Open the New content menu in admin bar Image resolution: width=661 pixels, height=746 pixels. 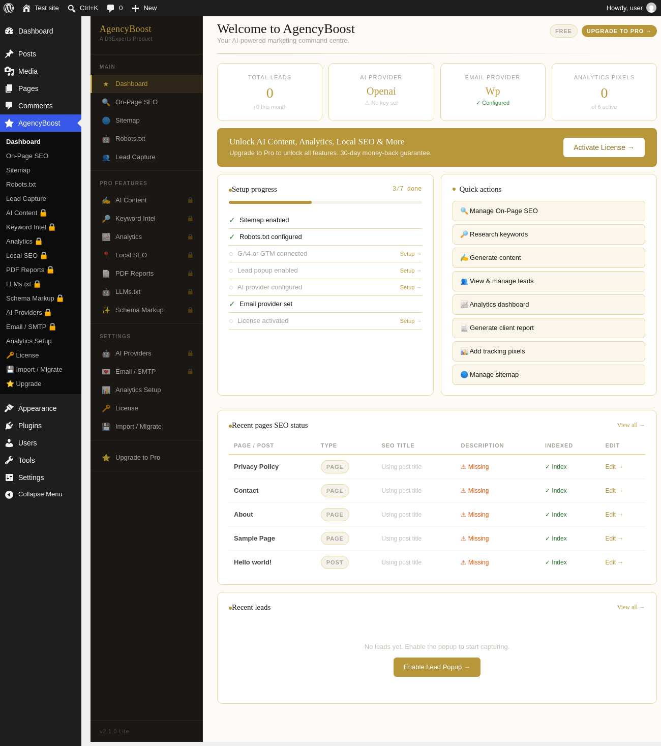tap(144, 8)
